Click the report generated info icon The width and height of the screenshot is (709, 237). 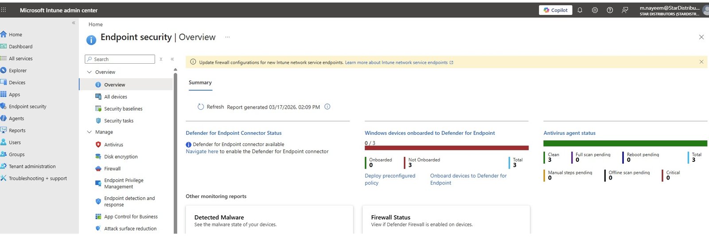(327, 107)
